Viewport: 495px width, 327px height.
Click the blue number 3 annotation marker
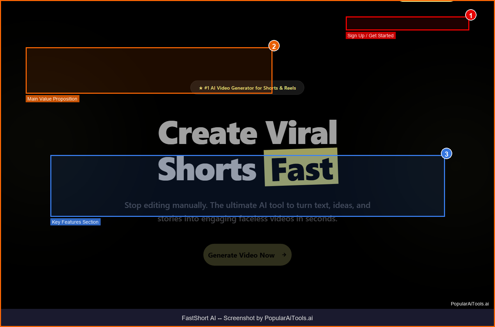(x=446, y=154)
